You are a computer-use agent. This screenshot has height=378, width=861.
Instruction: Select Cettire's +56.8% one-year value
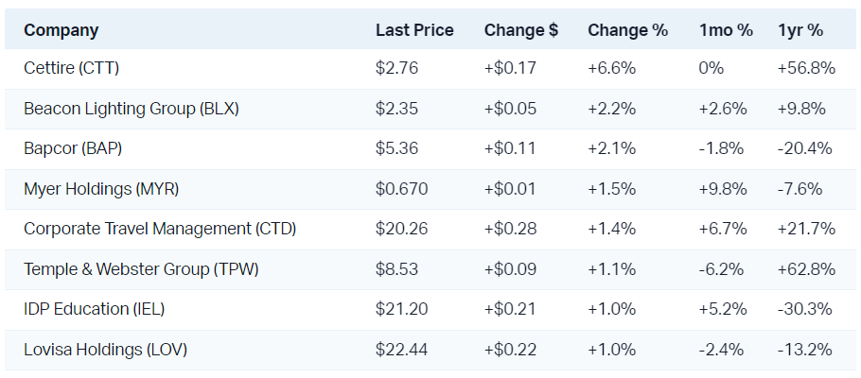[x=806, y=68]
